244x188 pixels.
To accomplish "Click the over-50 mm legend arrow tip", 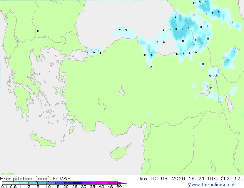I will tap(122, 183).
